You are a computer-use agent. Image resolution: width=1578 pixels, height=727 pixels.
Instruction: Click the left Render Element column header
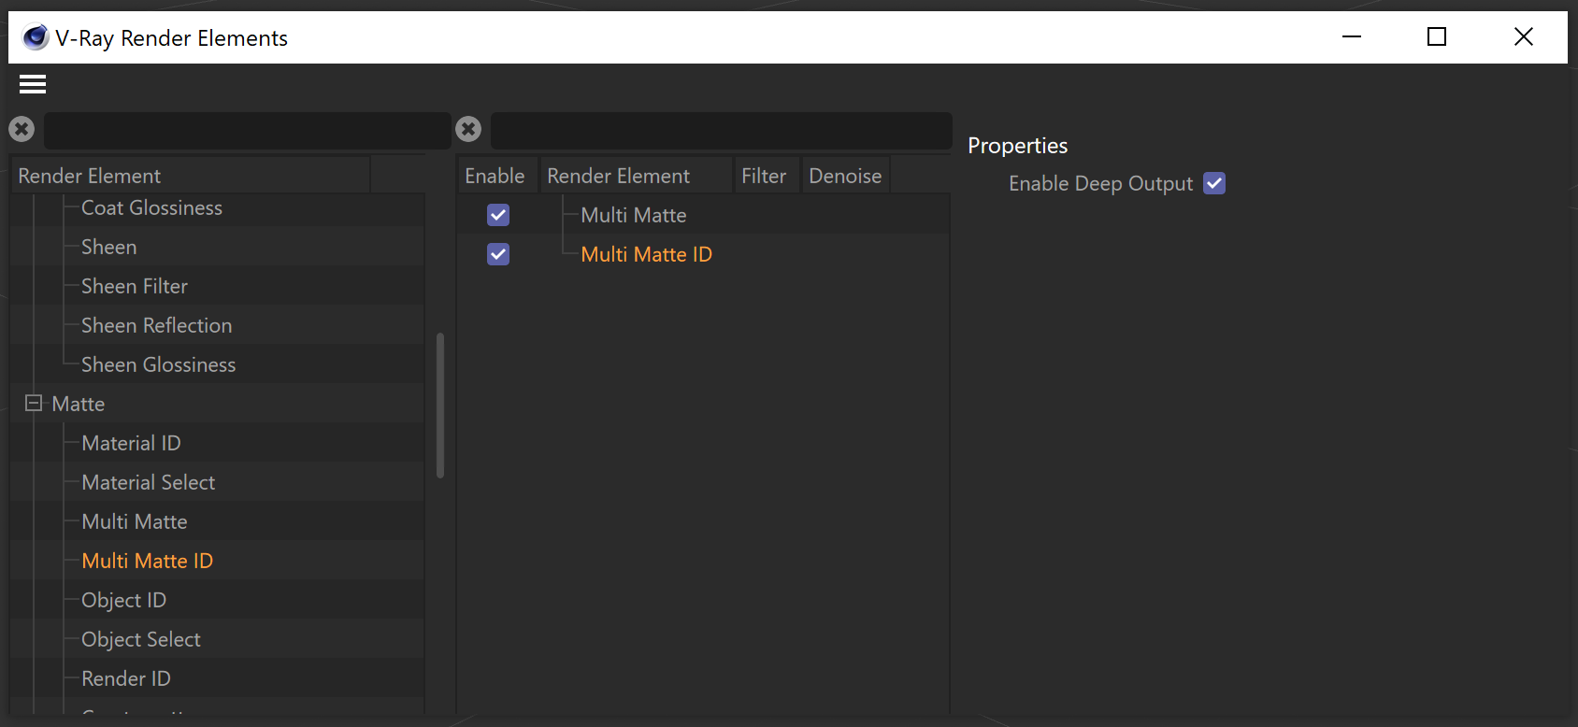[x=191, y=176]
